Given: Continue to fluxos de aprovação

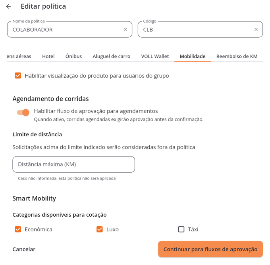Looking at the screenshot, I should (210, 249).
